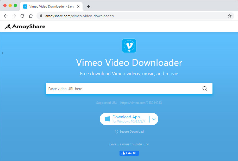
Task: Click the browser forward arrow
Action: 14,16
